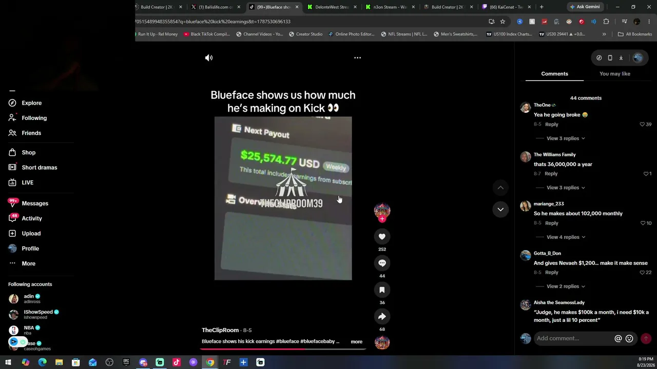This screenshot has width=657, height=369.
Task: Like the video with the heart icon
Action: click(x=382, y=236)
